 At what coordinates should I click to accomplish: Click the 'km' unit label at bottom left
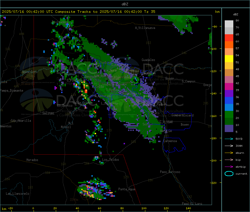click(x=4, y=209)
